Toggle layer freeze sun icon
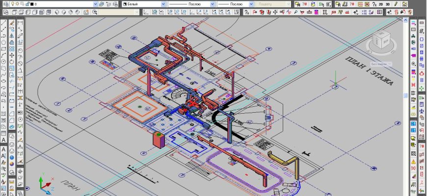Viewport: 427px width, 196px height. [17, 4]
